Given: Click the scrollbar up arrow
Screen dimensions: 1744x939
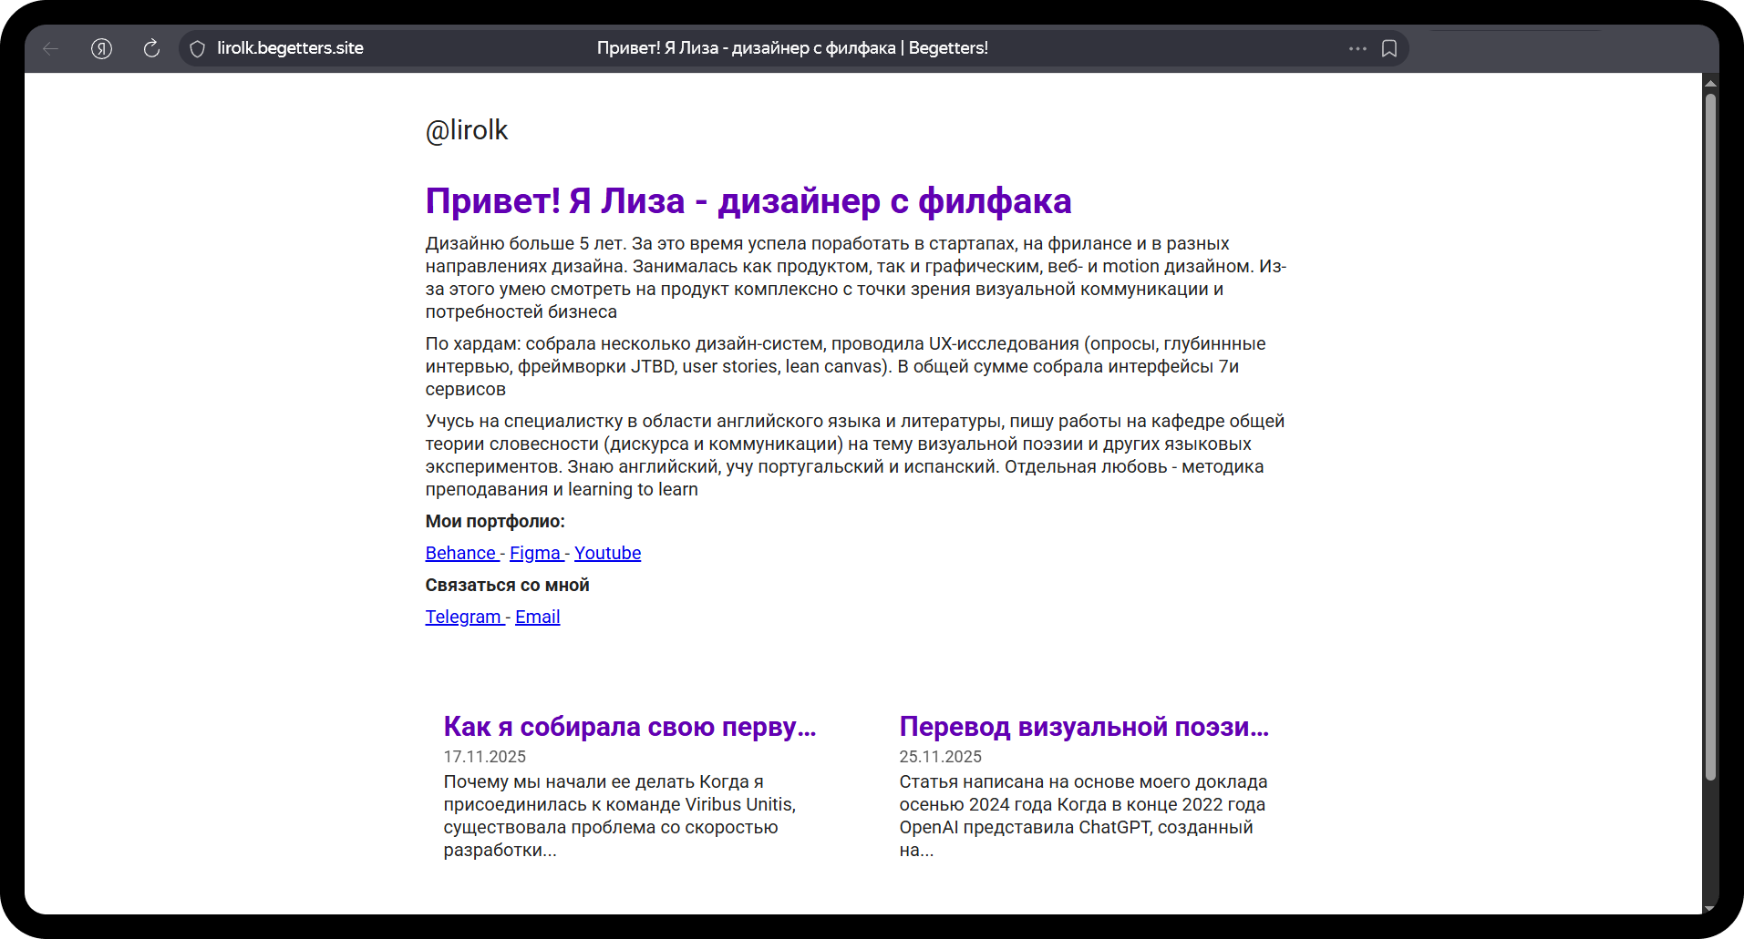Looking at the screenshot, I should 1710,83.
